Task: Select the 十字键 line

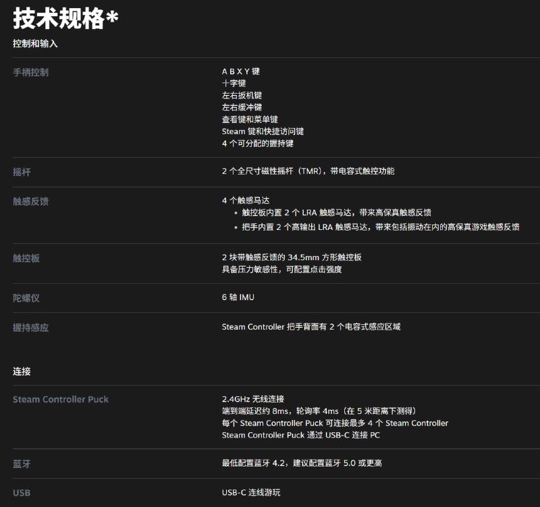Action: 234,83
